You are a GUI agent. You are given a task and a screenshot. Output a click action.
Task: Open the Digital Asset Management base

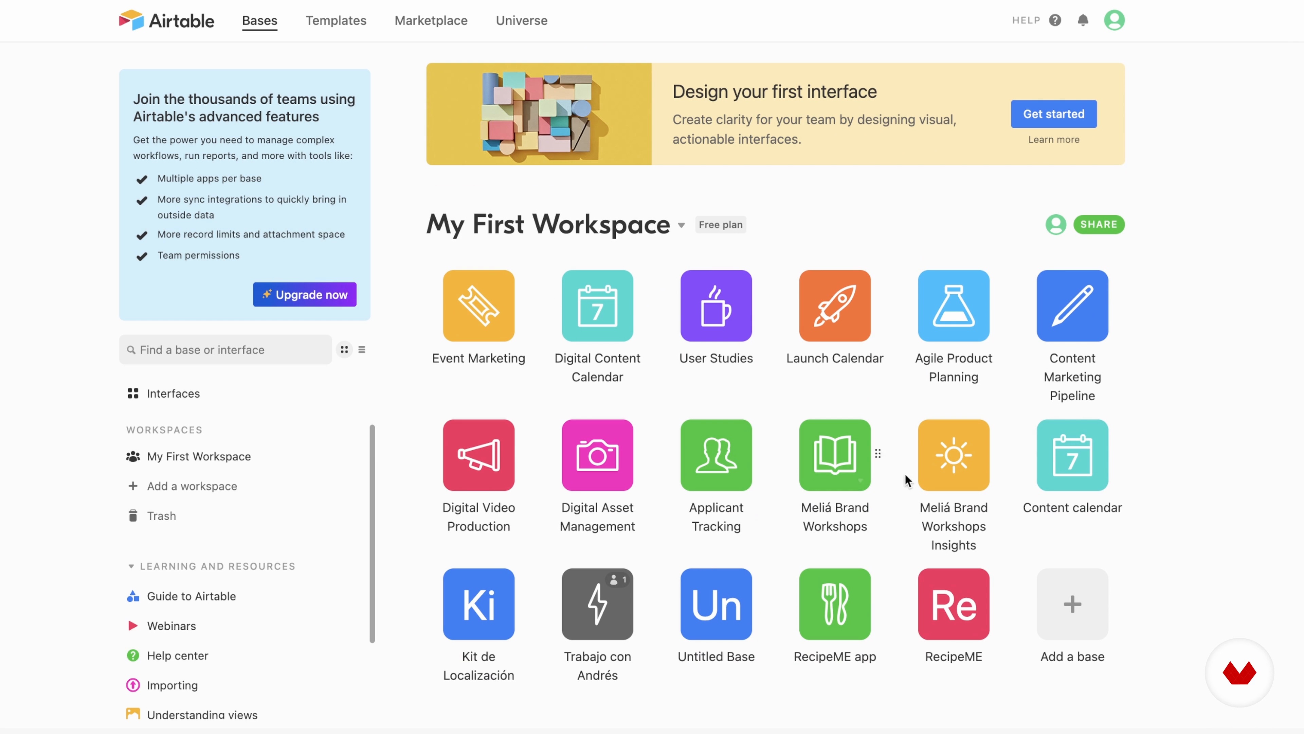[597, 455]
